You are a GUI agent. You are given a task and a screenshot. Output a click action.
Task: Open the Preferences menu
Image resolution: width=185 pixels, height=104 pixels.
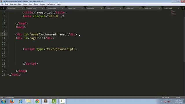tap(51, 4)
